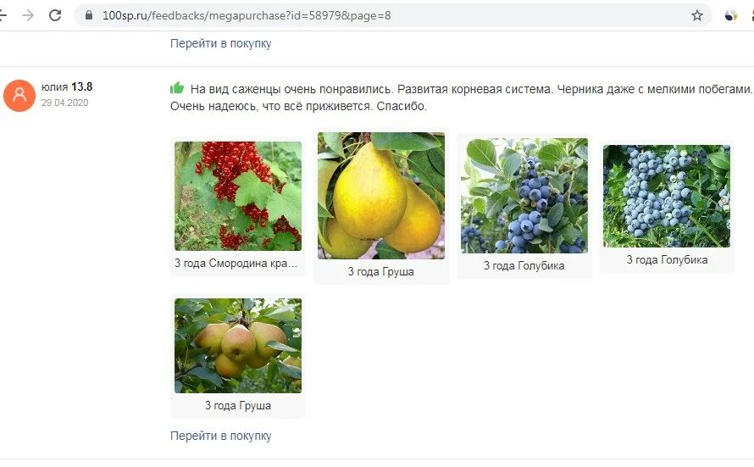Open the second Голубика blueberry thumbnail

click(667, 197)
